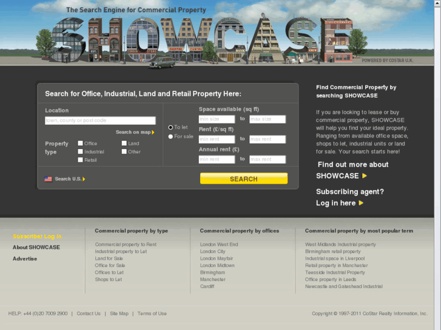Open London City link
Screen dimensions: 441x330
pyautogui.click(x=213, y=252)
